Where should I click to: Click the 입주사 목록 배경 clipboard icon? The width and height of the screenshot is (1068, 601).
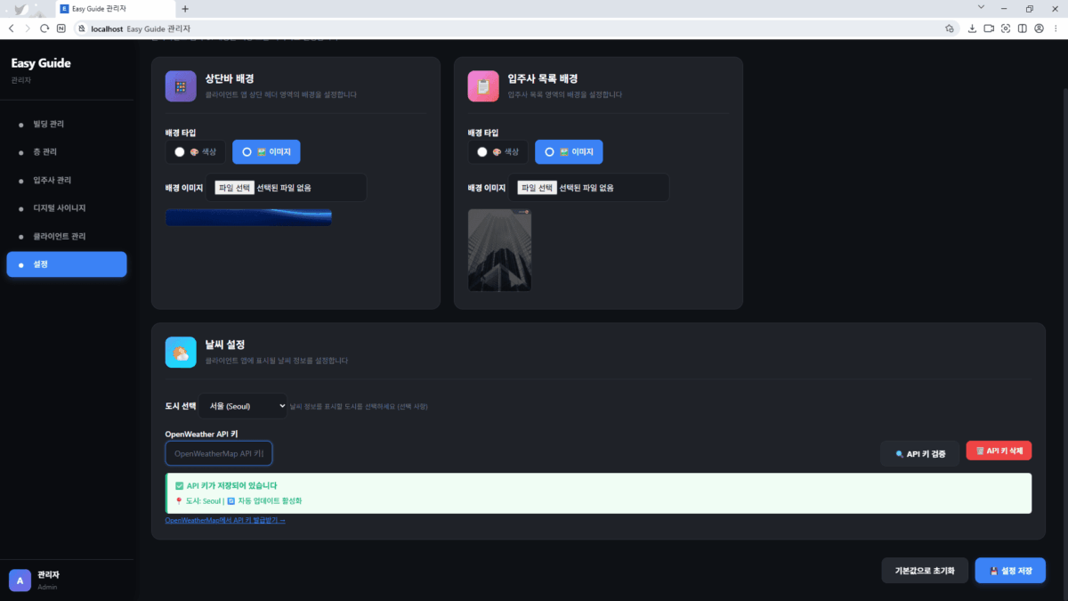tap(483, 86)
